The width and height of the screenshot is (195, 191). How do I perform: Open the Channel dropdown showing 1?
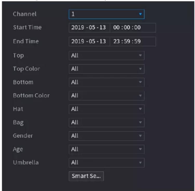point(106,14)
